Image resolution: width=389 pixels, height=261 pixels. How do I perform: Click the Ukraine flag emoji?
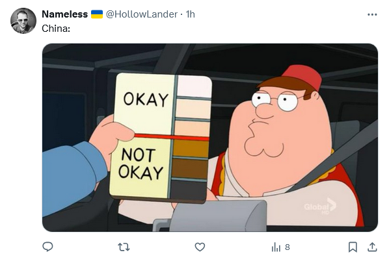(97, 14)
